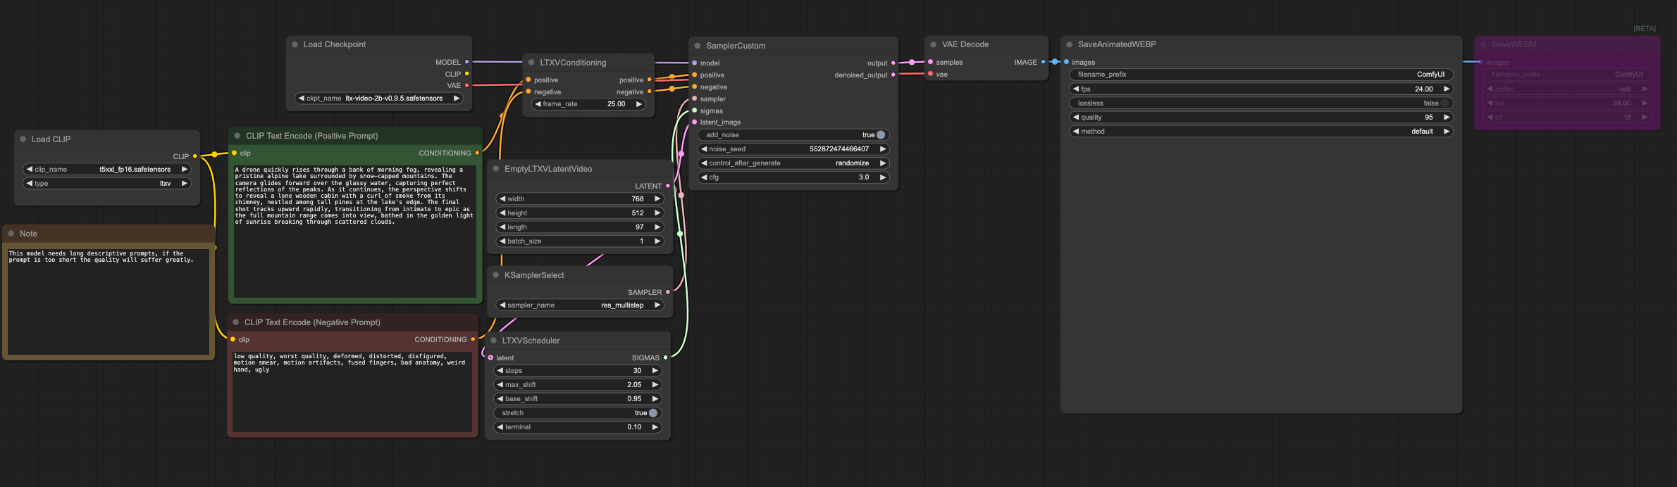Decrease base_shift with its left arrow

[500, 399]
